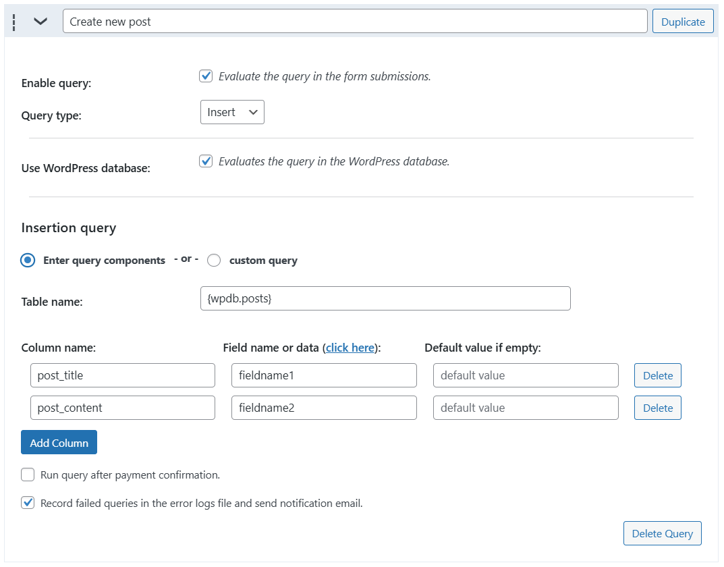Delete the post_title column row
The image size is (724, 567).
[657, 375]
